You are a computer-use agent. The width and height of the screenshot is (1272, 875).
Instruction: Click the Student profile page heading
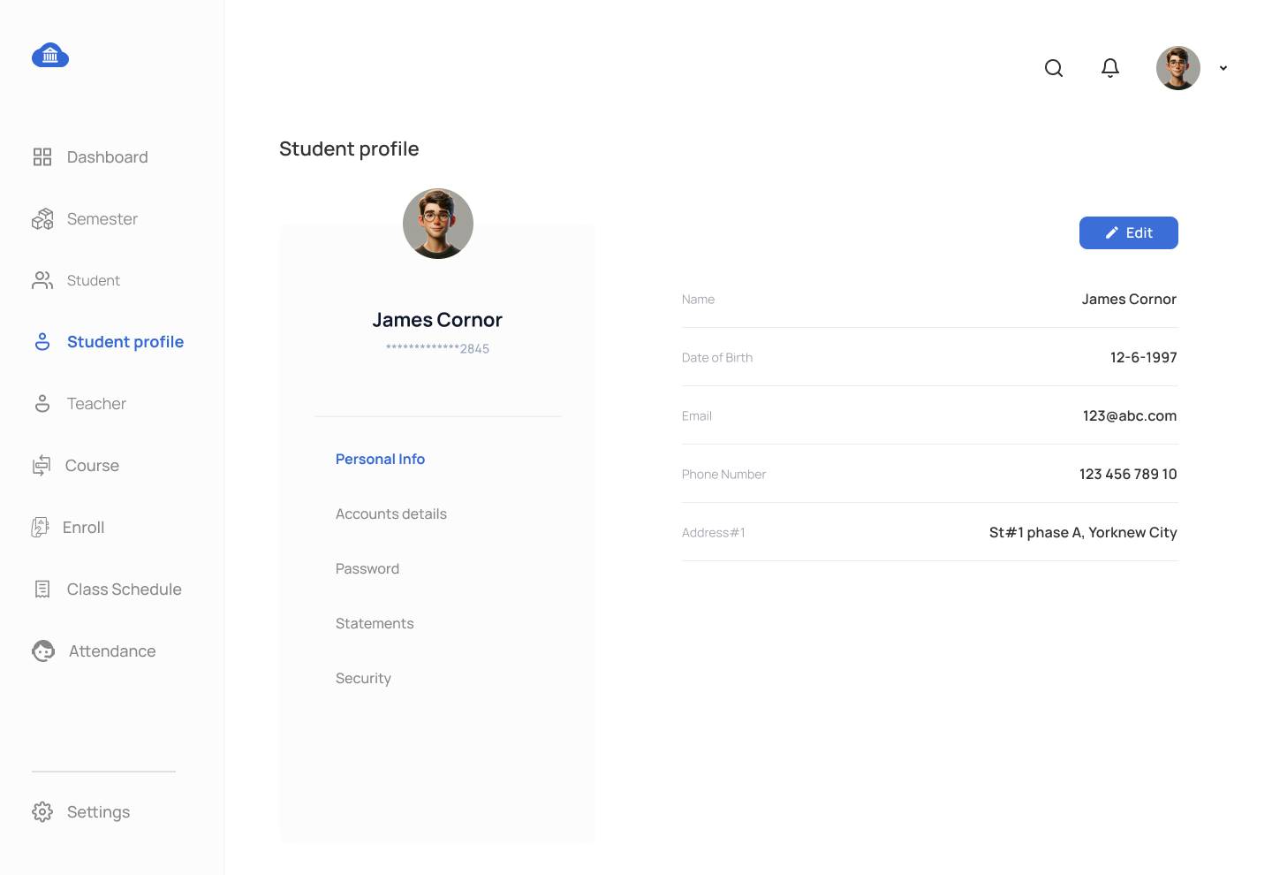[x=349, y=149]
